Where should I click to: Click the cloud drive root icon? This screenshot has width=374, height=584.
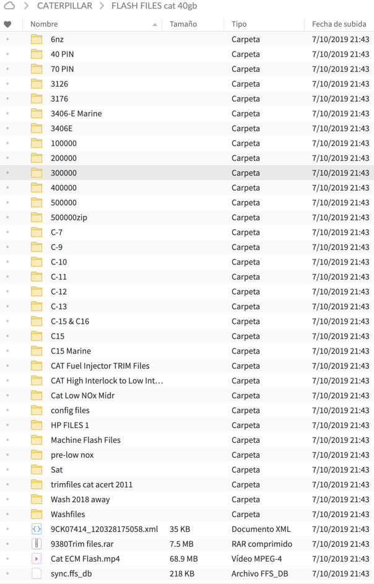(9, 6)
